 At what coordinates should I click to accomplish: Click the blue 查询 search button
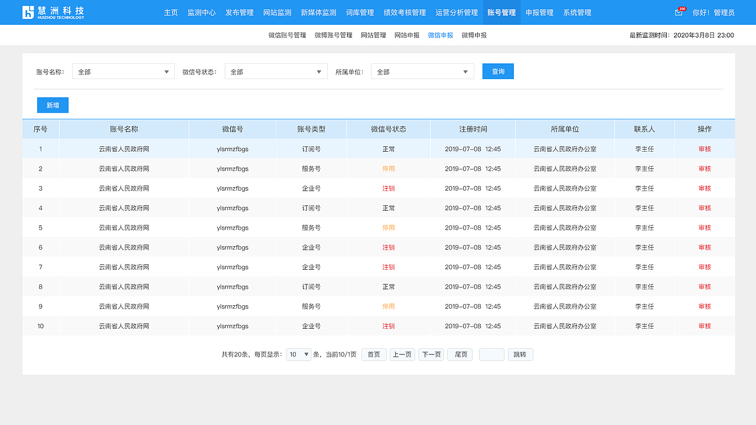pos(497,70)
